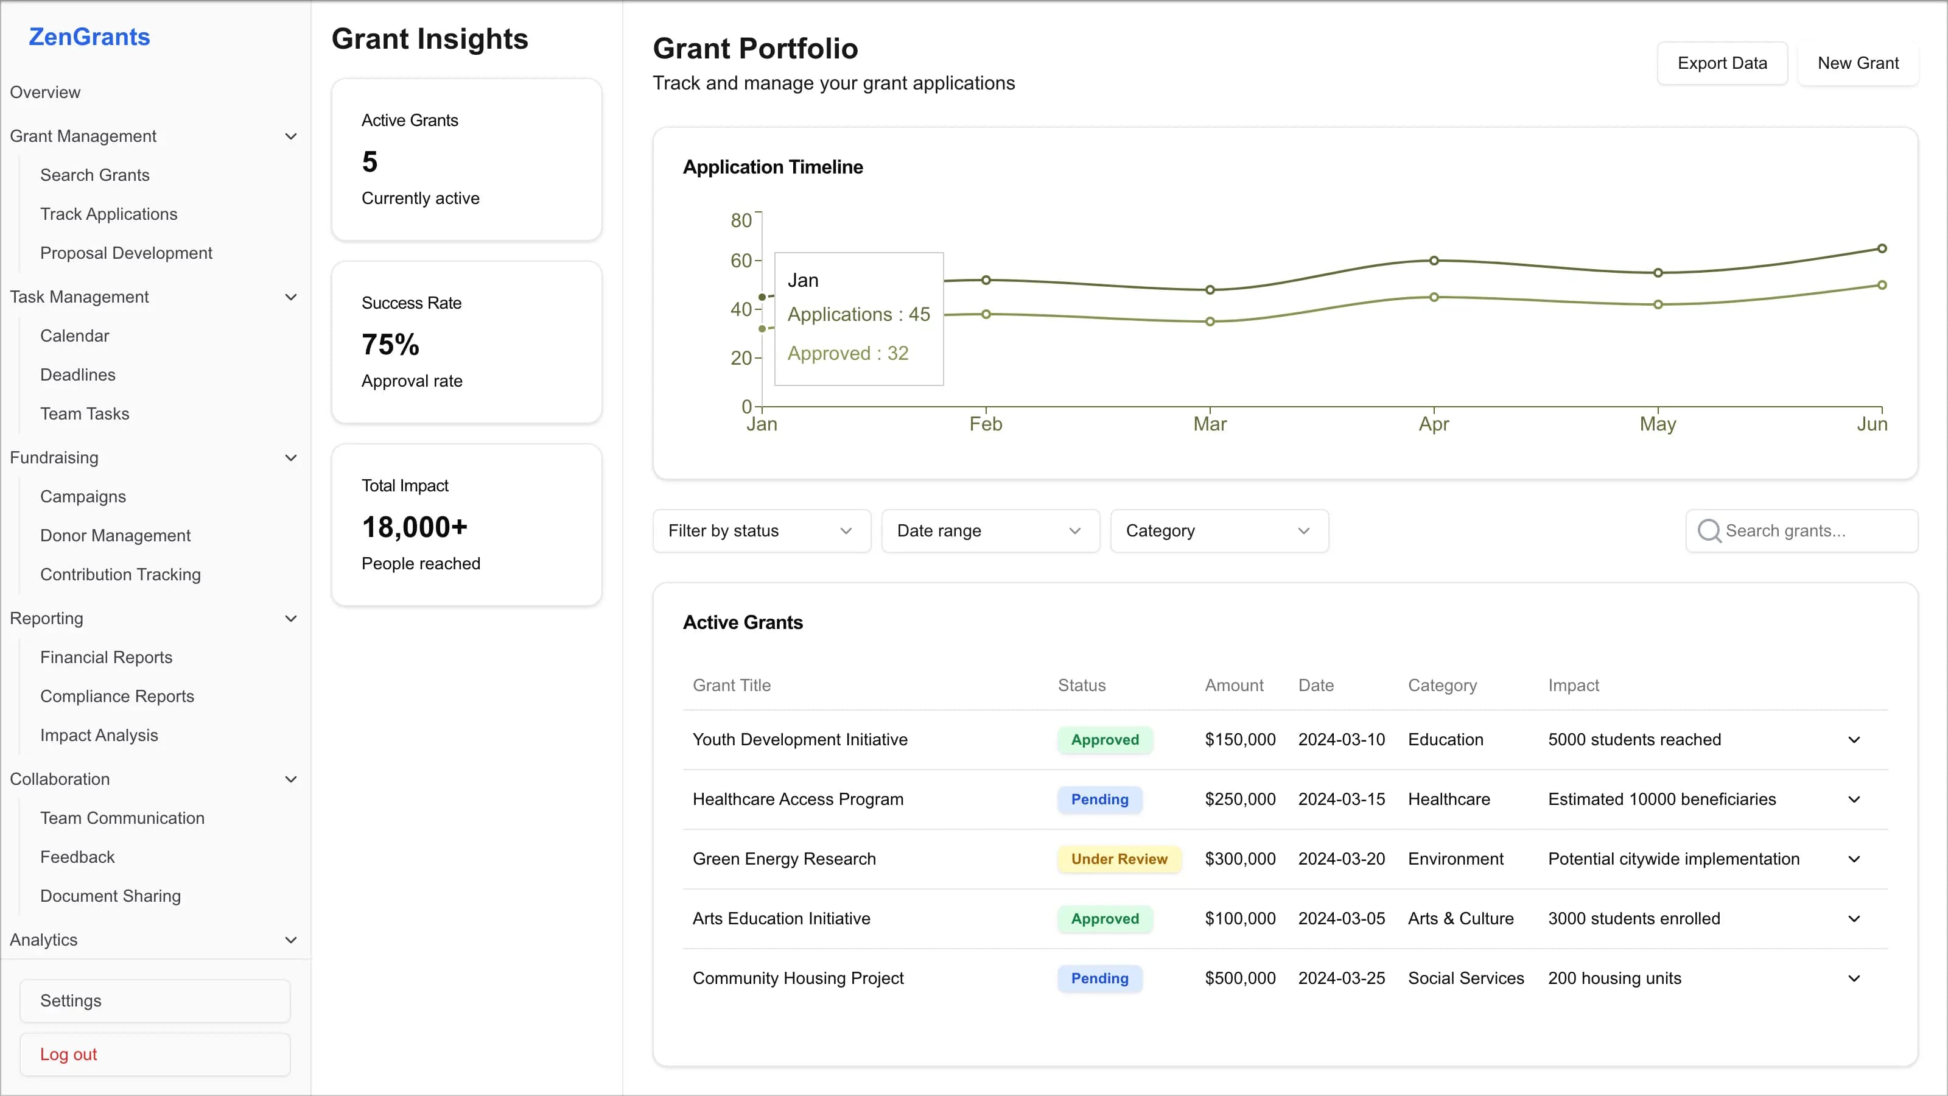
Task: Create a New Grant
Action: 1858,63
